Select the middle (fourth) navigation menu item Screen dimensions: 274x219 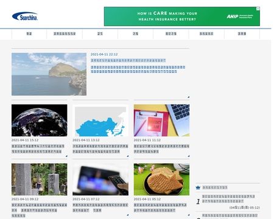click(135, 33)
